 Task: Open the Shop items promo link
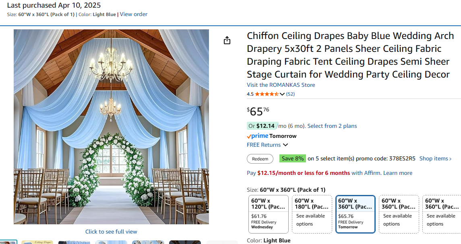(x=435, y=158)
